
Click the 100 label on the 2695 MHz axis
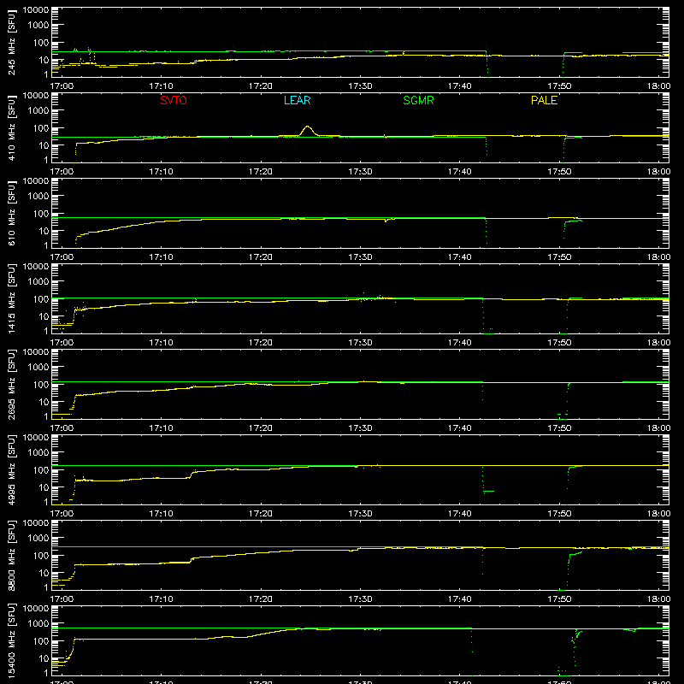tap(41, 385)
